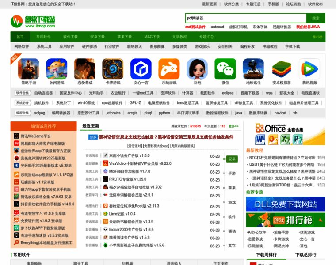Viewport: 336px width, 265px height.
Task: Open the 卡牌游戏 Hearthstone icon
Action: 113,69
